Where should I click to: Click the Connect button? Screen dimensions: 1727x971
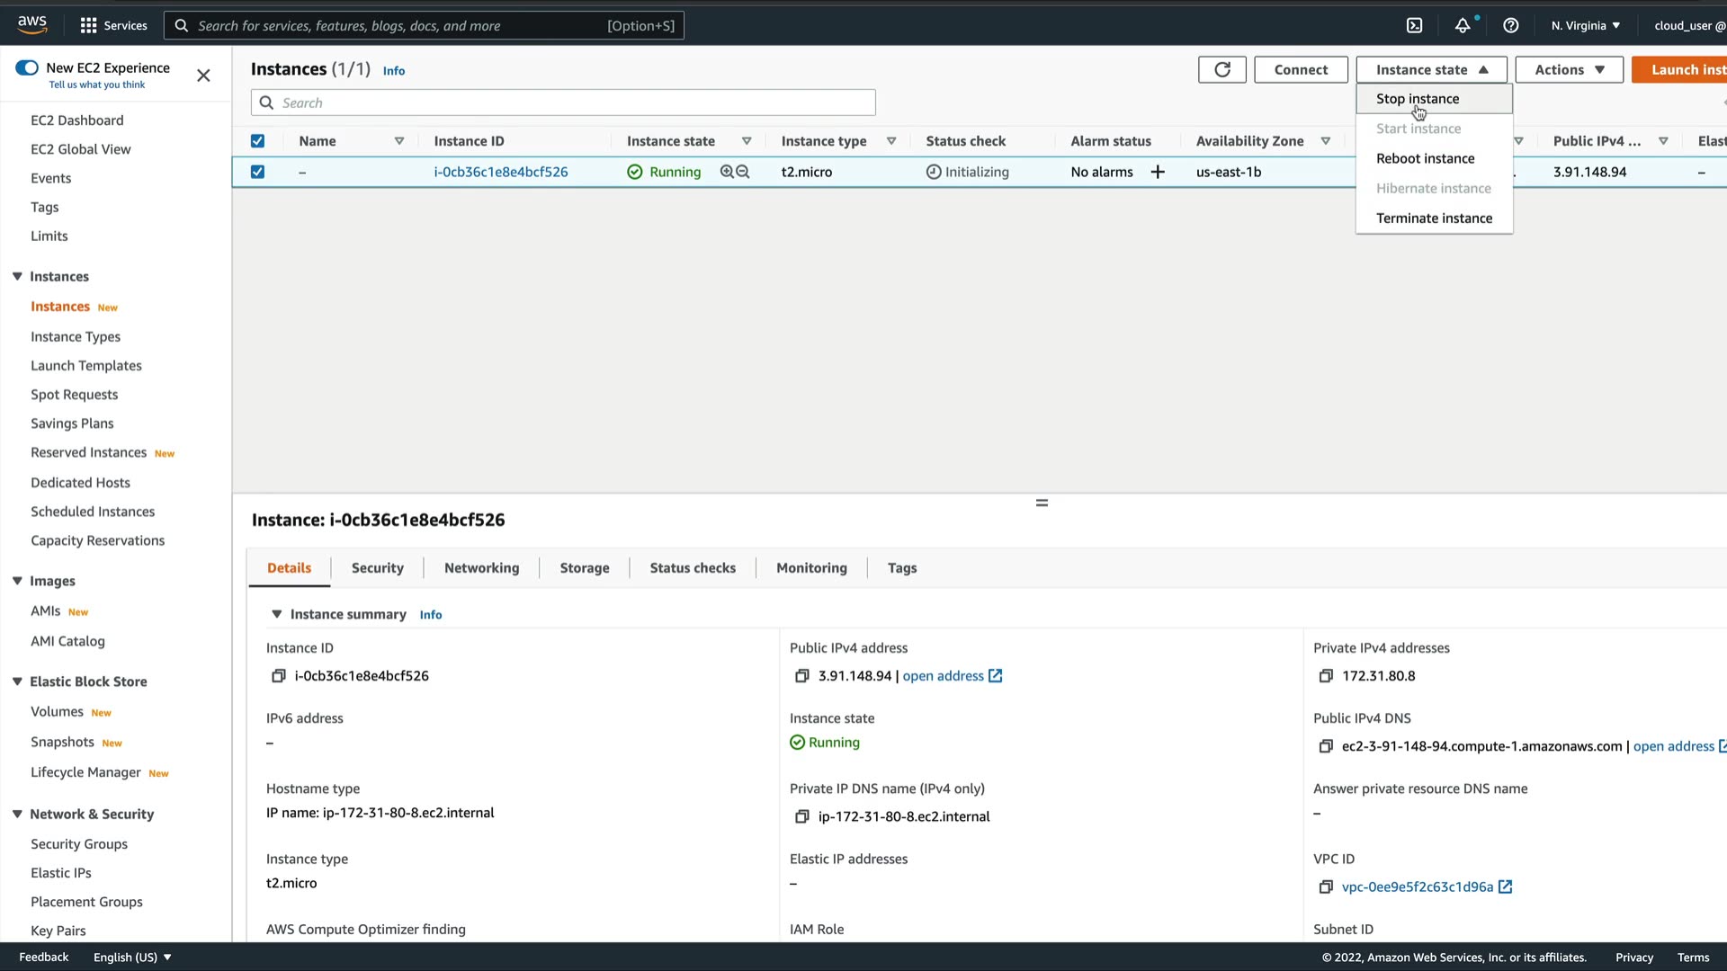pyautogui.click(x=1301, y=69)
